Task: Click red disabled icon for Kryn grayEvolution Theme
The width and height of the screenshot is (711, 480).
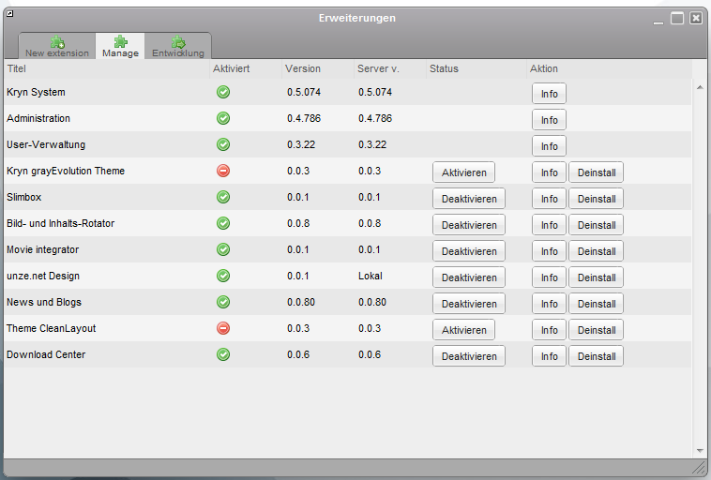Action: (223, 171)
